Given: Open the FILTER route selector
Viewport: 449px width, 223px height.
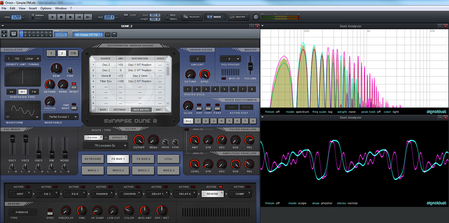Looking at the screenshot, I should pyautogui.click(x=93, y=137).
